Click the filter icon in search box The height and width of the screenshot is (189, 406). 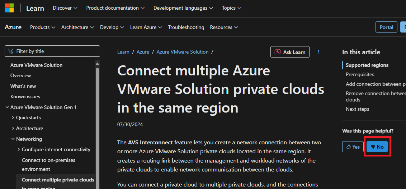coord(11,51)
